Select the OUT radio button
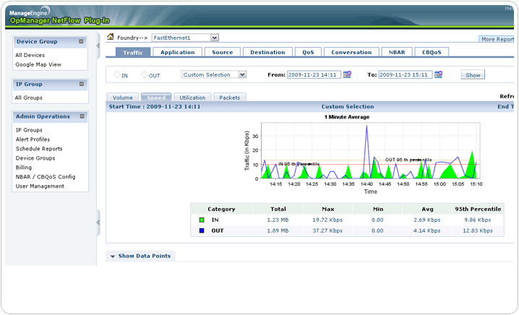 (x=145, y=74)
